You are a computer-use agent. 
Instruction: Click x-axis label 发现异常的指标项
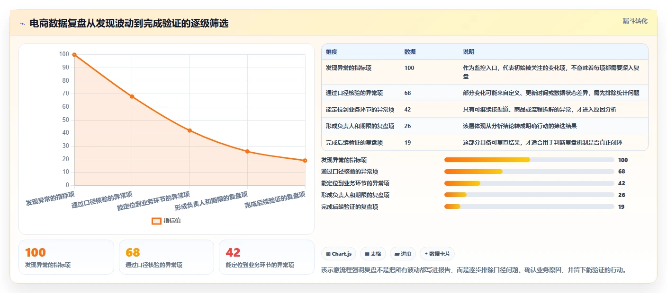click(50, 198)
